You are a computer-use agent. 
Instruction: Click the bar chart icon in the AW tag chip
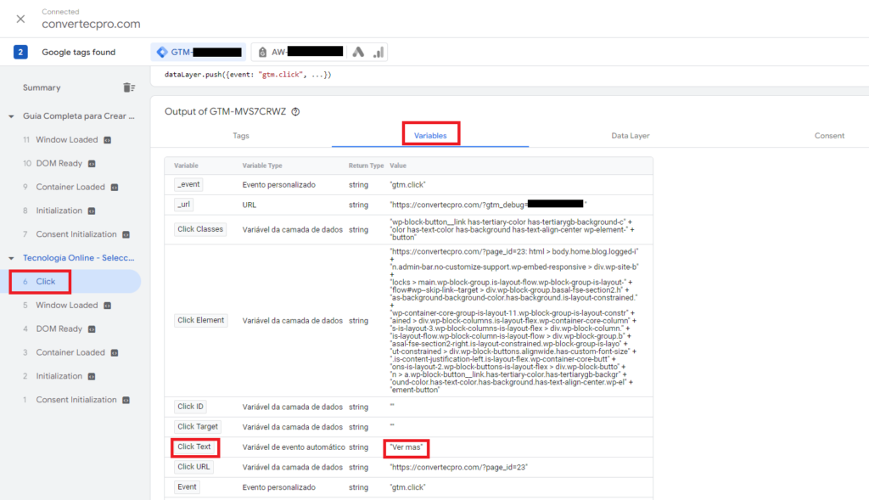click(378, 52)
